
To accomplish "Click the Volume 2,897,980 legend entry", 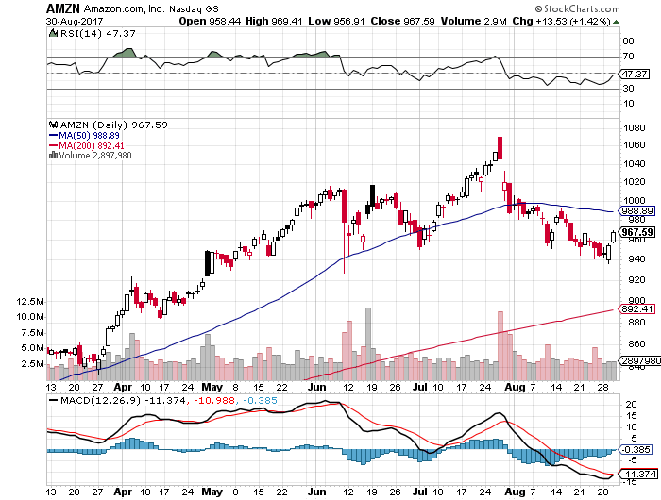I will 95,156.
